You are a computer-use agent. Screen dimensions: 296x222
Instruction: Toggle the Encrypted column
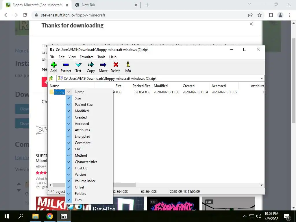89,136
